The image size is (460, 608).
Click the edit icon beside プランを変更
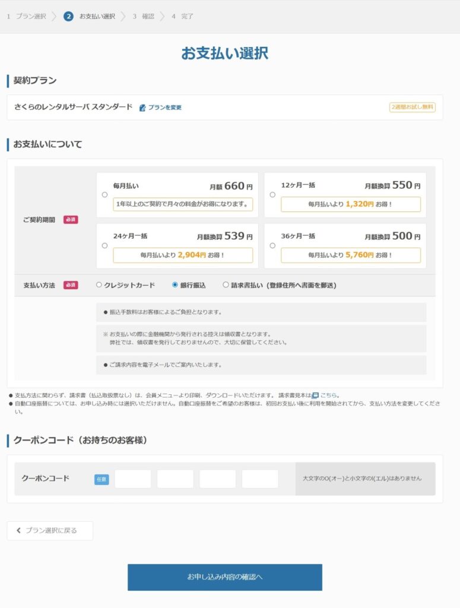tap(142, 107)
